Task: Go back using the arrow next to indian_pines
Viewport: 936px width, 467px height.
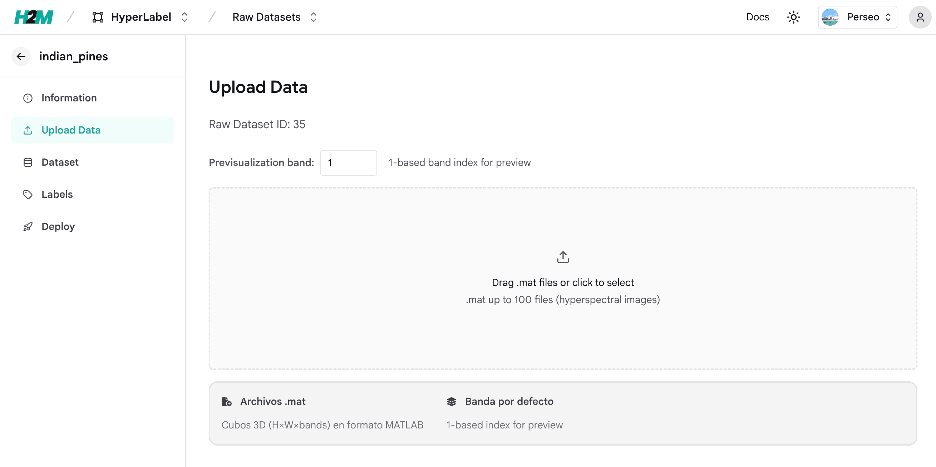Action: click(x=21, y=56)
